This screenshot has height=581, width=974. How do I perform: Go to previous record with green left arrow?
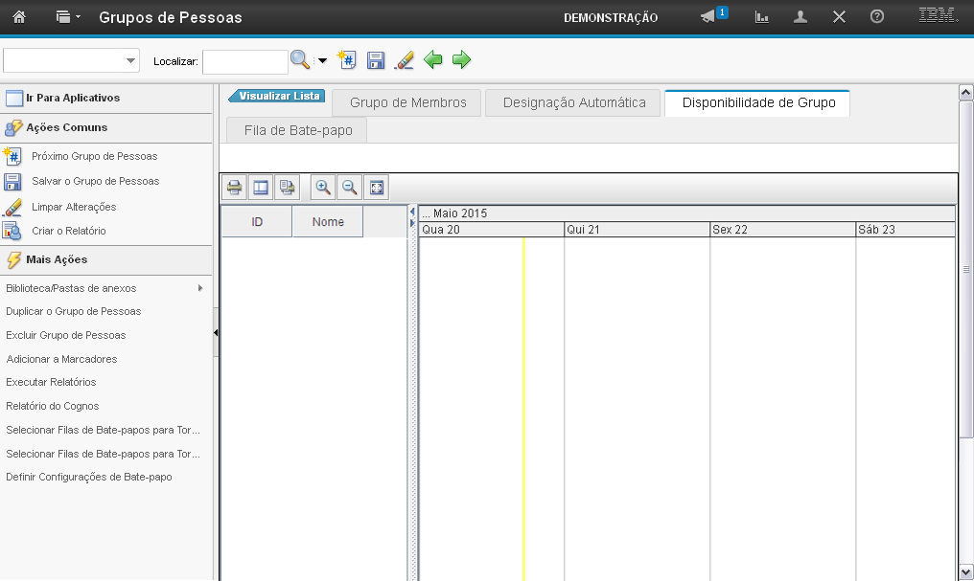click(433, 60)
